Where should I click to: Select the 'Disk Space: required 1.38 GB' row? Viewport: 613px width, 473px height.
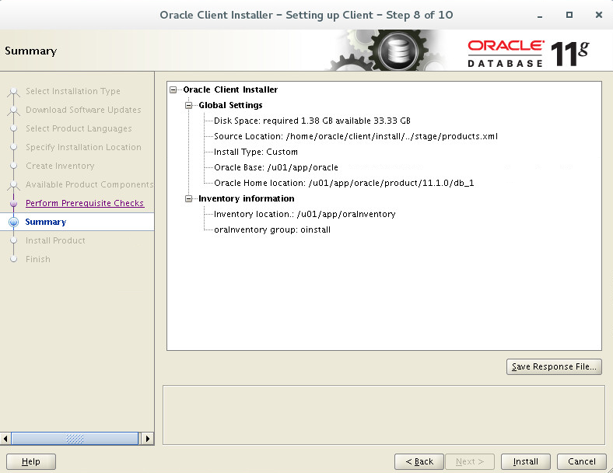pos(312,121)
